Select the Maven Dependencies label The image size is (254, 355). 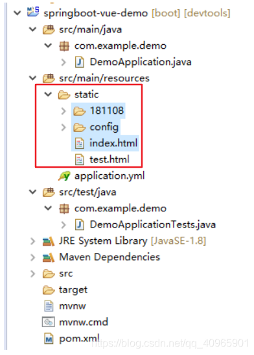pos(110,257)
